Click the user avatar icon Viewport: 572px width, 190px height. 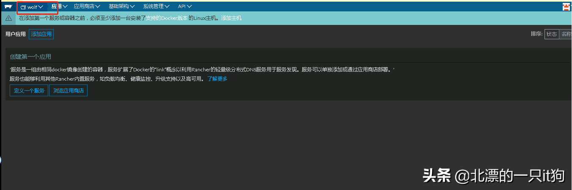pos(567,6)
